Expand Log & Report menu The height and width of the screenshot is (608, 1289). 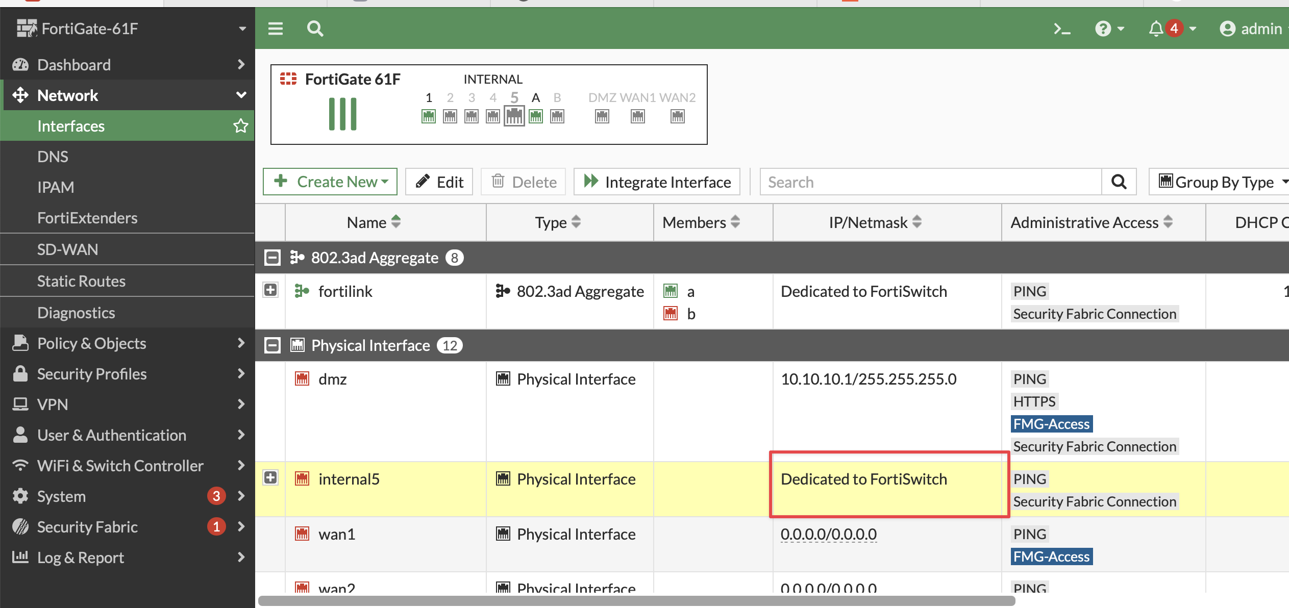128,558
